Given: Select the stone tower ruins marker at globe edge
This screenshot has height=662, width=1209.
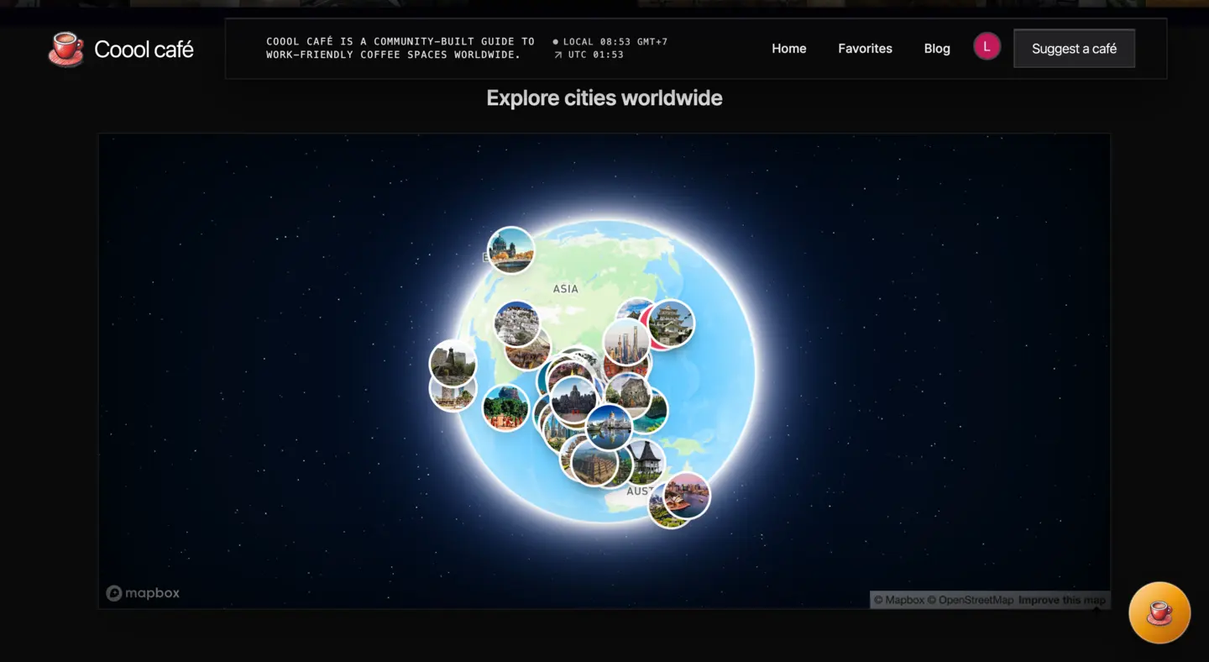Looking at the screenshot, I should (453, 363).
